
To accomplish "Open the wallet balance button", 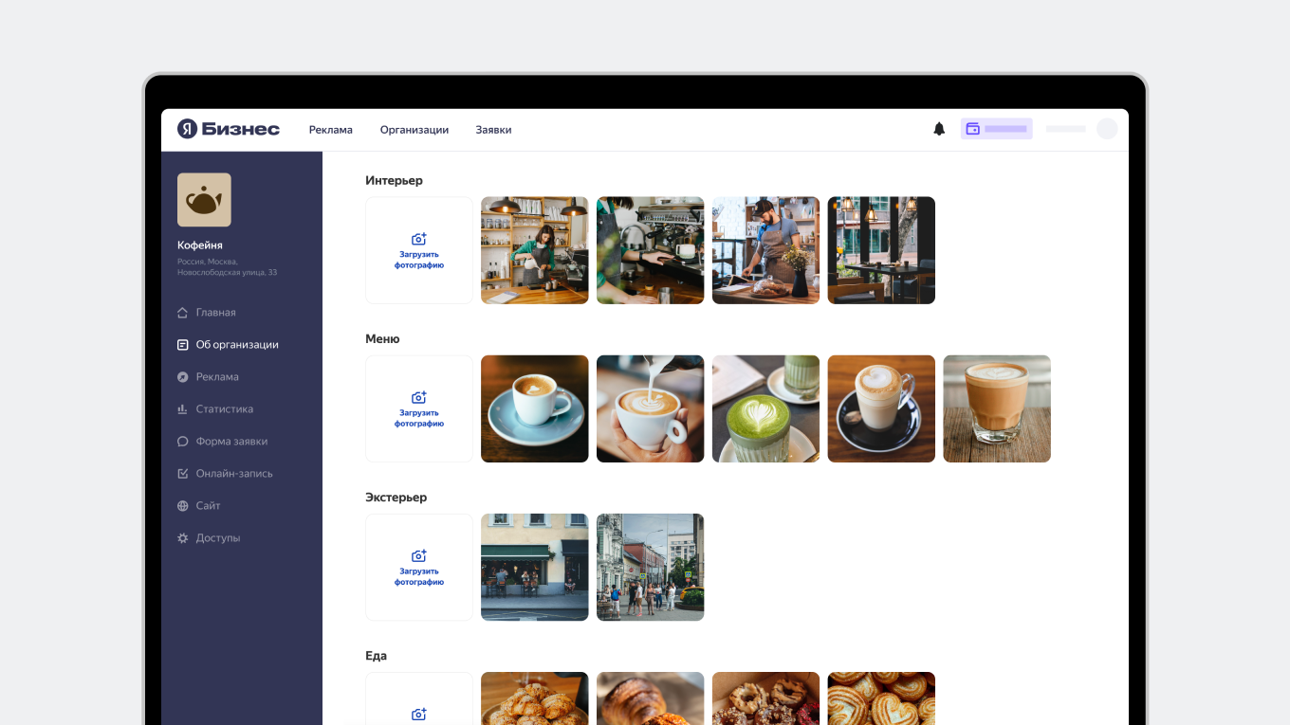I will click(x=996, y=129).
